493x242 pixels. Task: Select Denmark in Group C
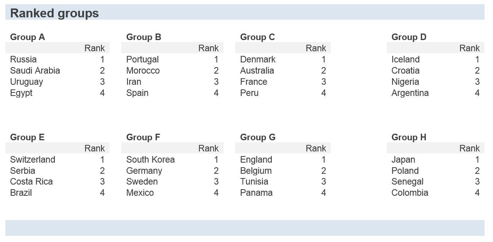click(258, 59)
